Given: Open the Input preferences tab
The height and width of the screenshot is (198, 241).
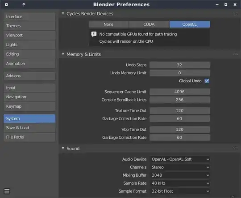Looking at the screenshot, I should (29, 88).
